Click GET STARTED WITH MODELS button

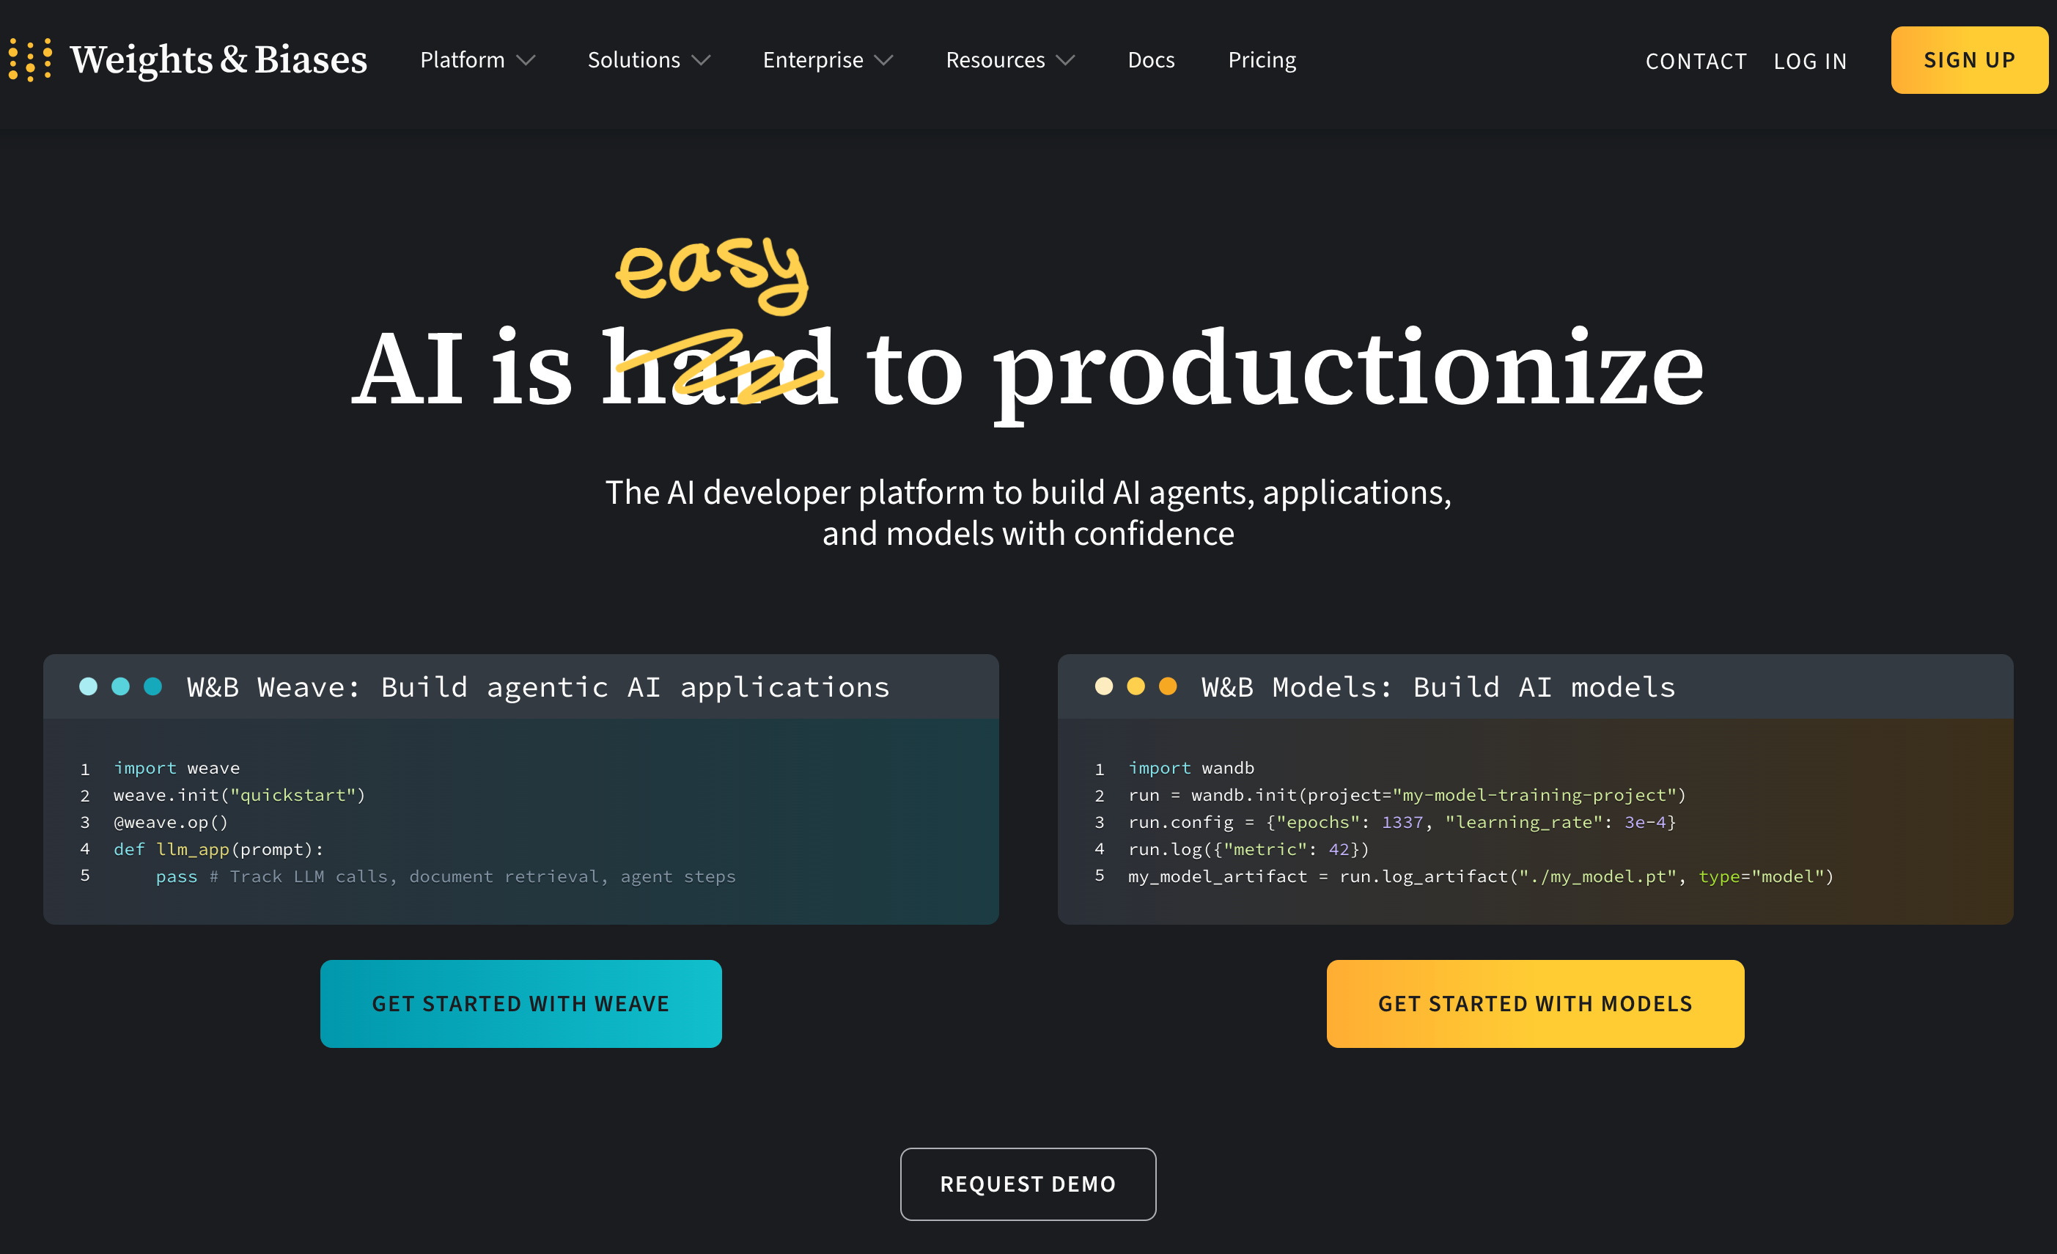(1535, 1003)
